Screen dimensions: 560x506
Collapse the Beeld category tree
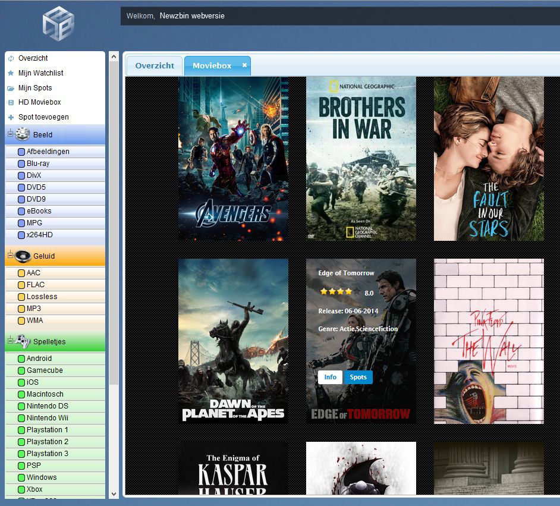[x=10, y=134]
